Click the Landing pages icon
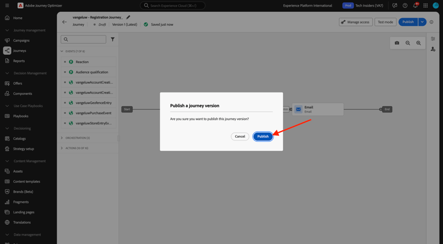443x244 pixels. (7, 212)
